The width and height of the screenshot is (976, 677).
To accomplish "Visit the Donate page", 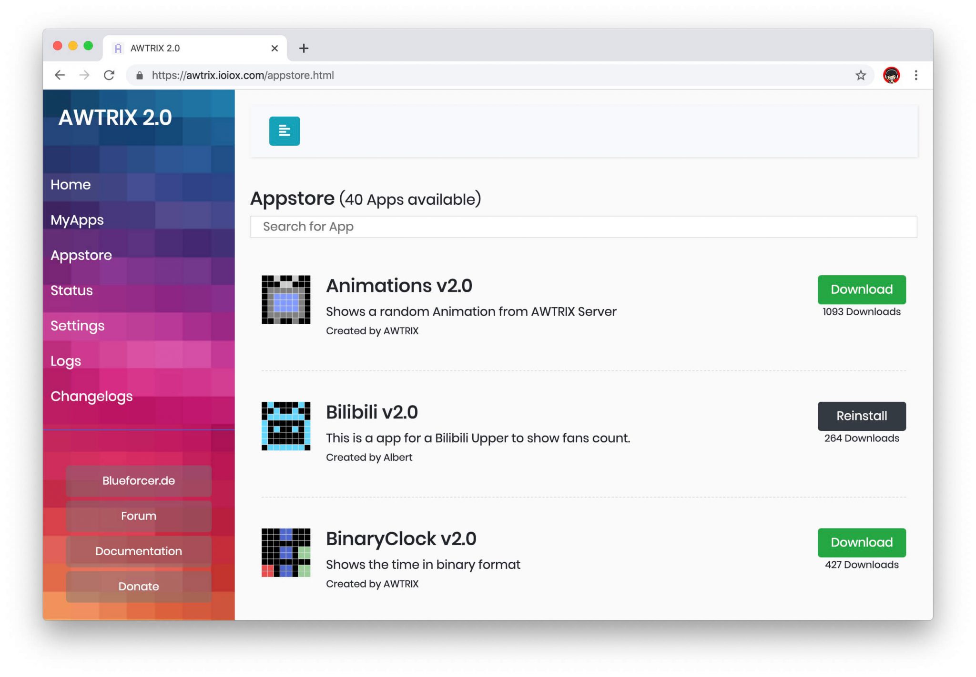I will (138, 586).
